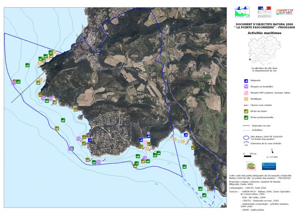305x215 pixels.
Task: Click the Chasse sous-marine legend symbol
Action: tap(245, 105)
